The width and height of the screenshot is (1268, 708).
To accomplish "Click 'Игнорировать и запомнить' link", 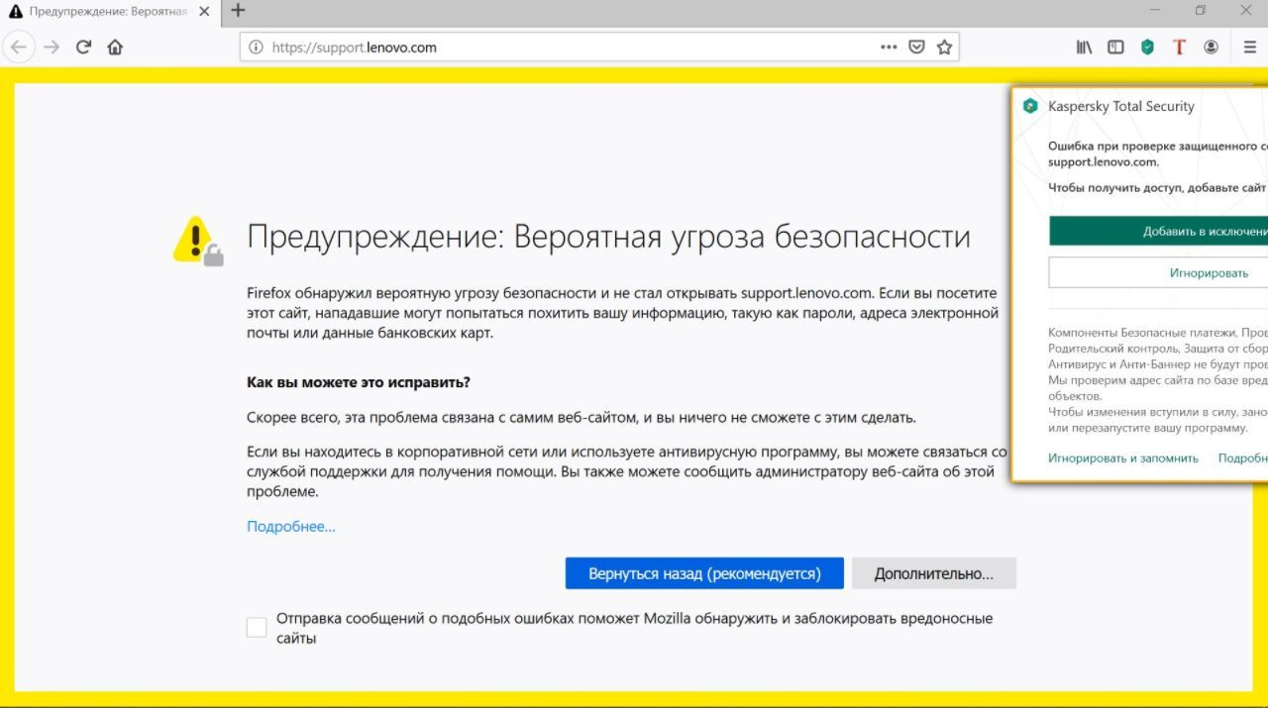I will pyautogui.click(x=1123, y=457).
